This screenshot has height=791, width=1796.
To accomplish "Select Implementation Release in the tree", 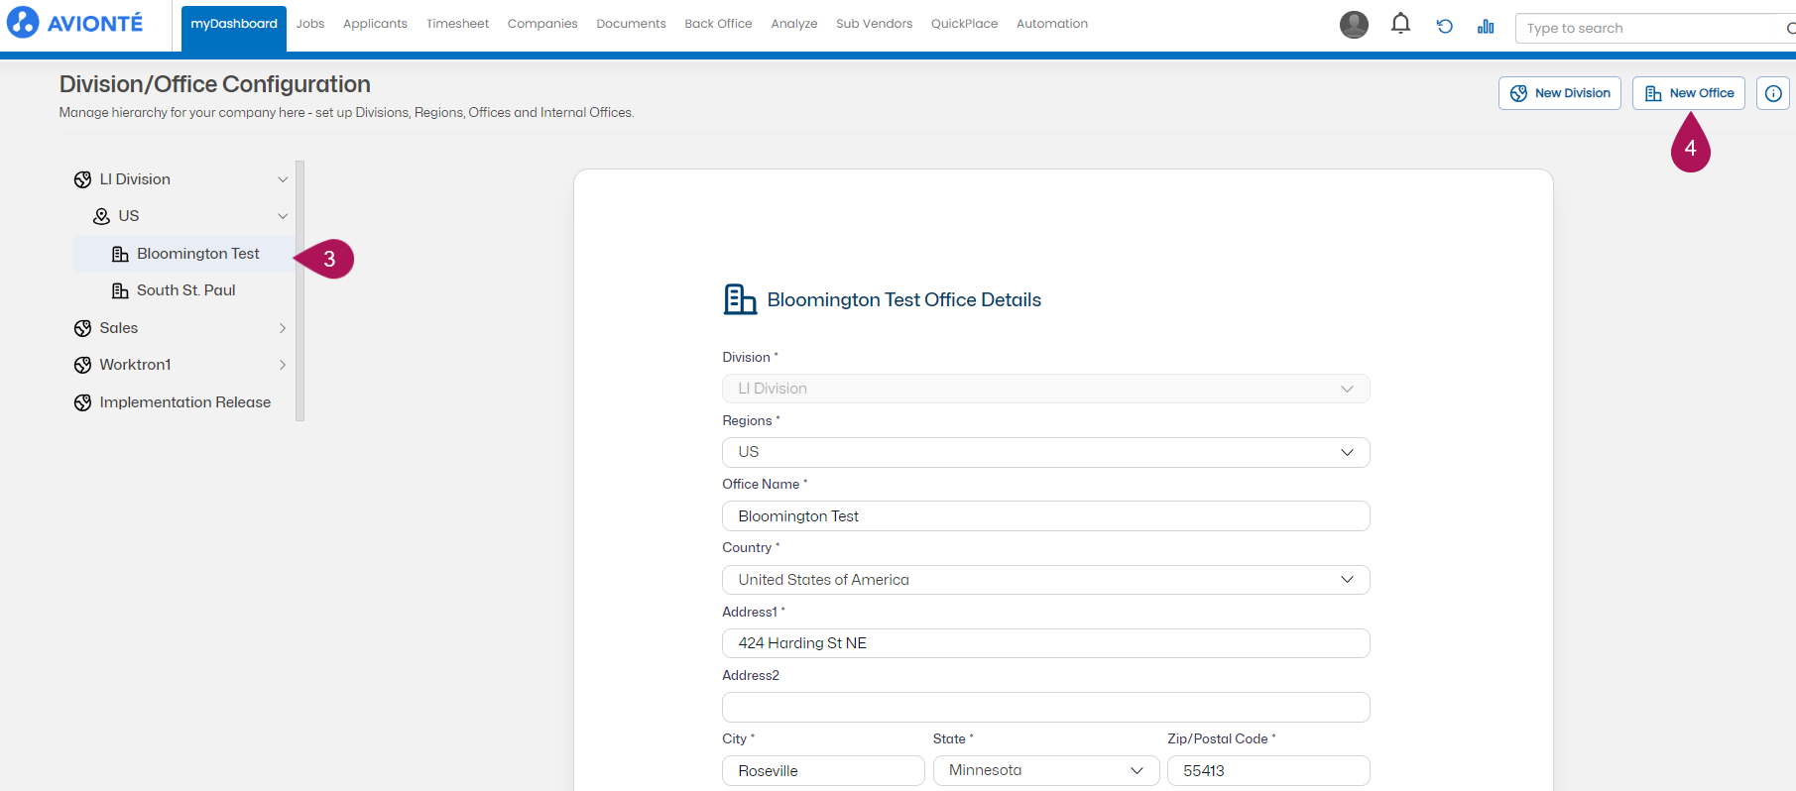I will coord(184,402).
